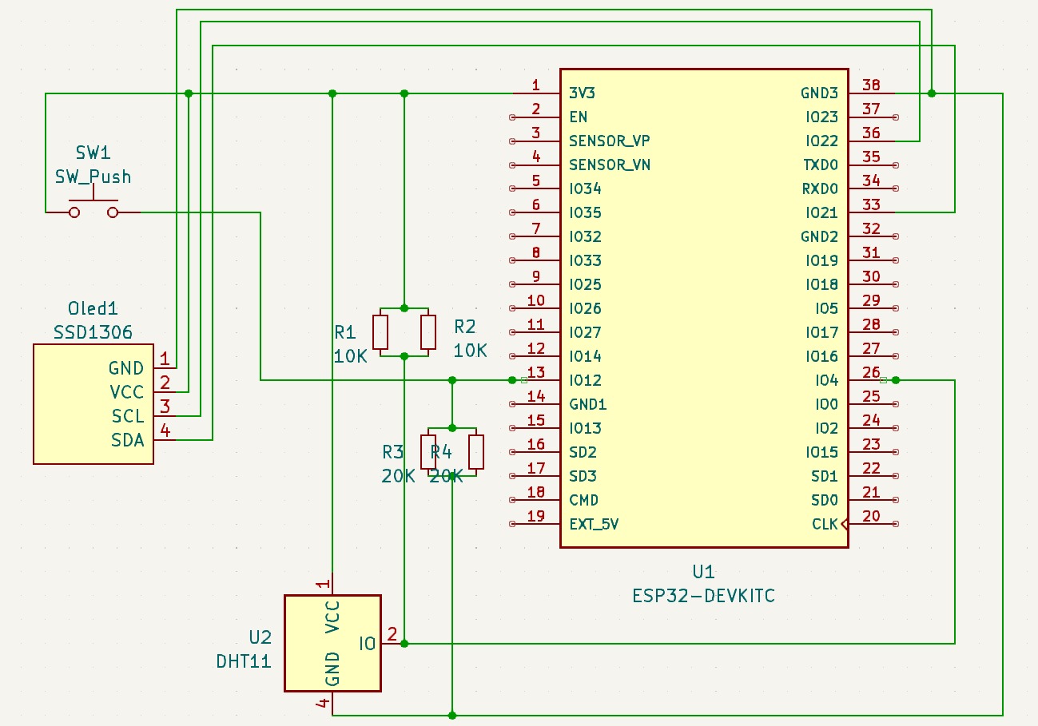
Task: Click the IO34 pin label
Action: pyautogui.click(x=585, y=188)
